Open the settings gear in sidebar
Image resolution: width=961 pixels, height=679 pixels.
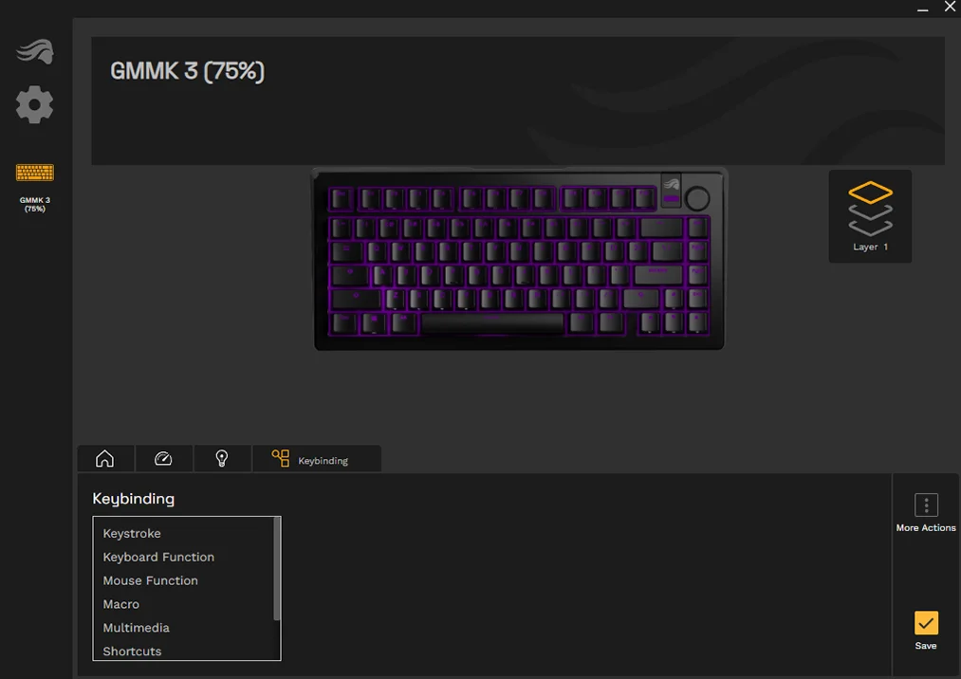tap(34, 105)
